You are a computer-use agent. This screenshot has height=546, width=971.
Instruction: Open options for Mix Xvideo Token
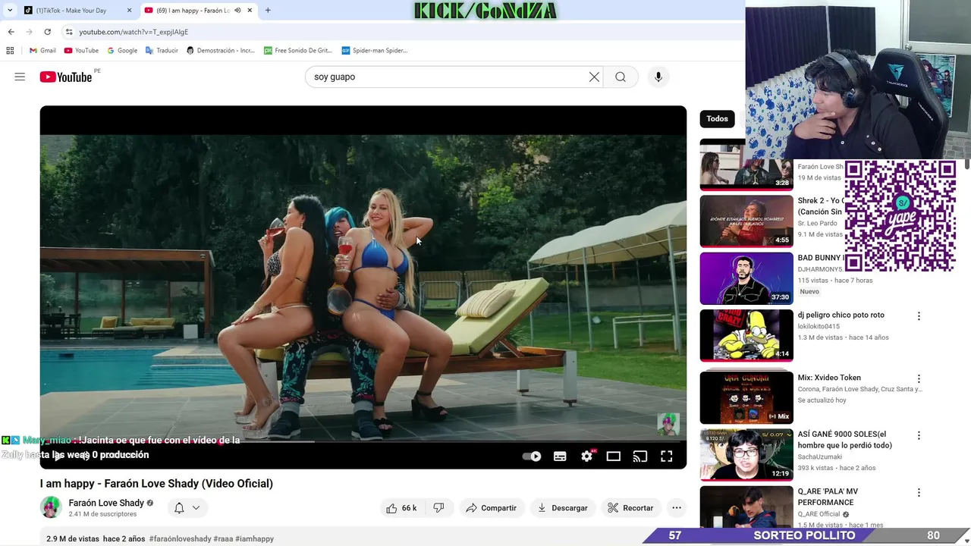pyautogui.click(x=919, y=378)
